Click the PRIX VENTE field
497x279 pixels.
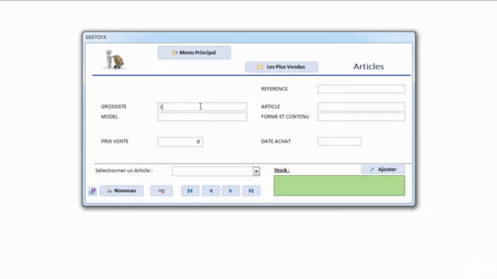(180, 142)
